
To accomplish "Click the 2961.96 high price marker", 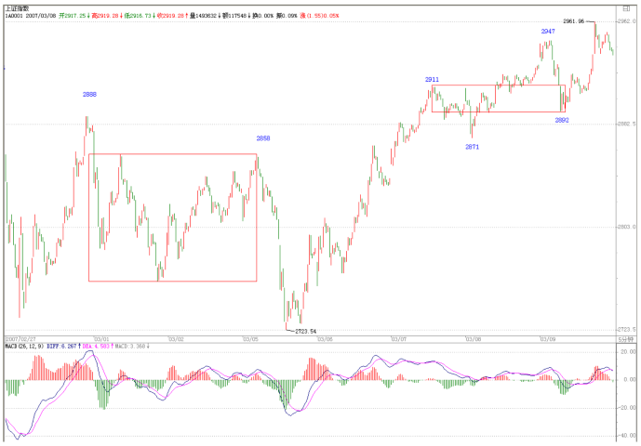I will (x=573, y=20).
